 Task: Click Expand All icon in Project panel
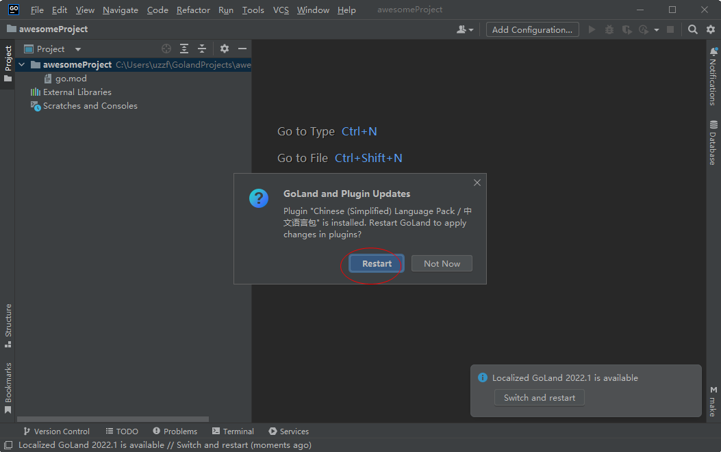point(184,49)
